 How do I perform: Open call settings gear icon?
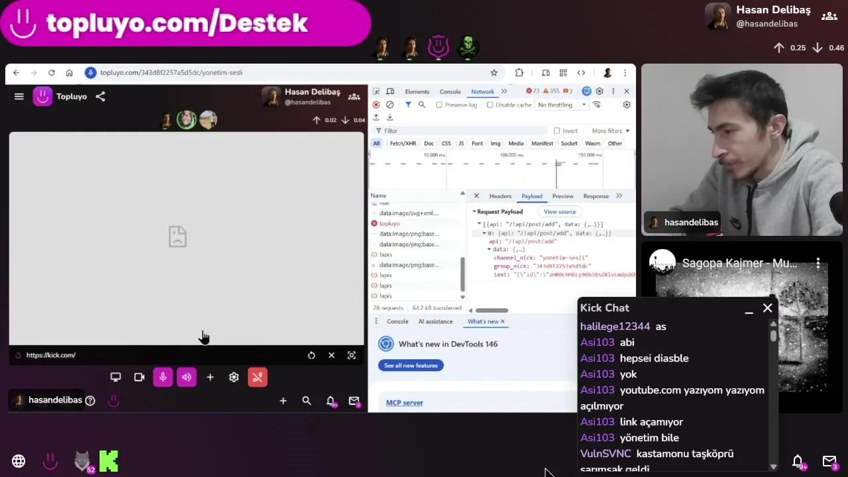234,377
